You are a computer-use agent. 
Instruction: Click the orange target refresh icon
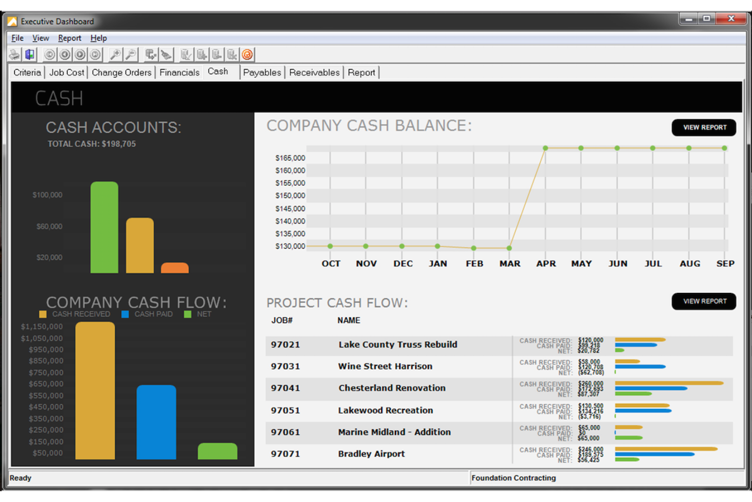[247, 54]
